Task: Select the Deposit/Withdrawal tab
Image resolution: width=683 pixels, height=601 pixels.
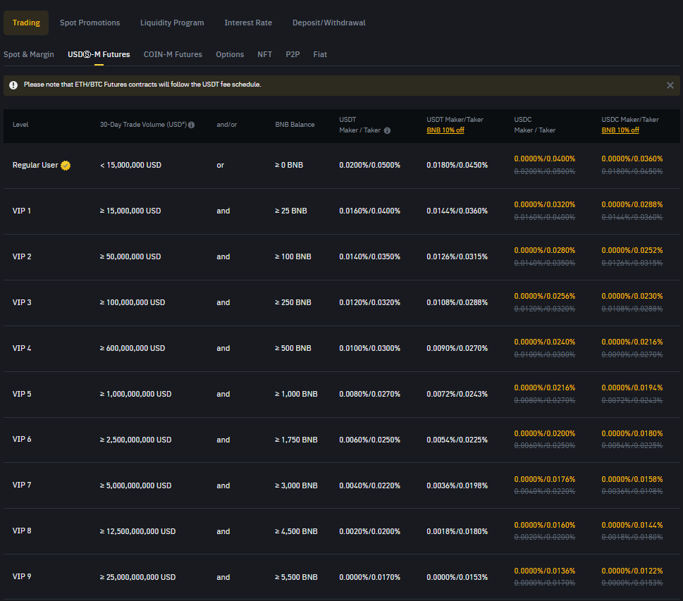Action: point(328,23)
